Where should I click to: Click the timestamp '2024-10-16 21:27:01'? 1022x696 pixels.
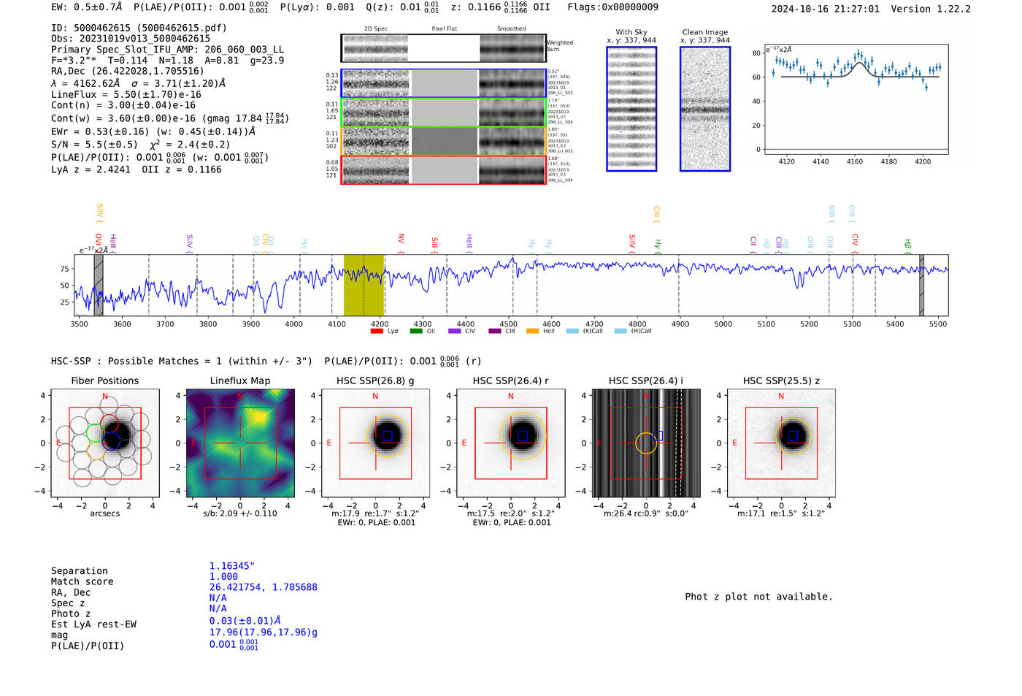(x=826, y=9)
